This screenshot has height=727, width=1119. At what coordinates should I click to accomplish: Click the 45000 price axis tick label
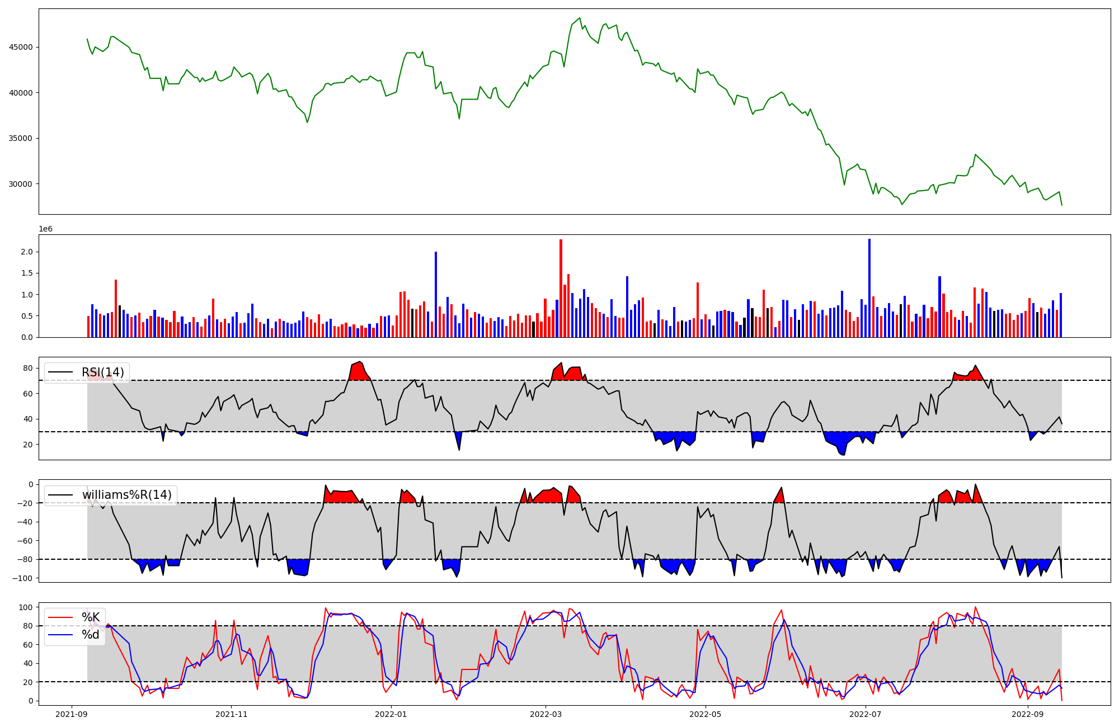21,47
